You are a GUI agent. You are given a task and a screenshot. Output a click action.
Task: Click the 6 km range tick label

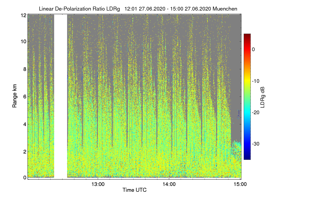25,97
